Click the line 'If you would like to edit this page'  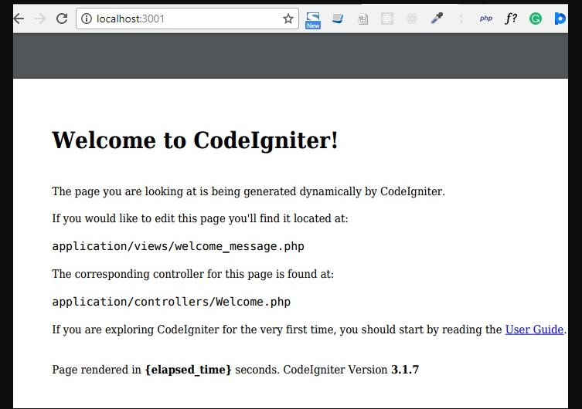(x=200, y=218)
